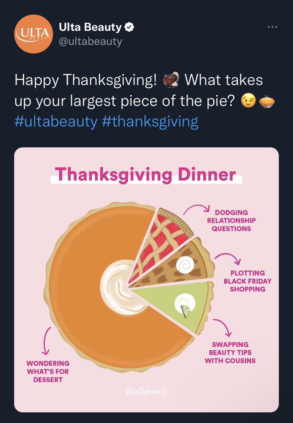
Task: Click the Dodging Relationship Questions label
Action: click(x=231, y=220)
